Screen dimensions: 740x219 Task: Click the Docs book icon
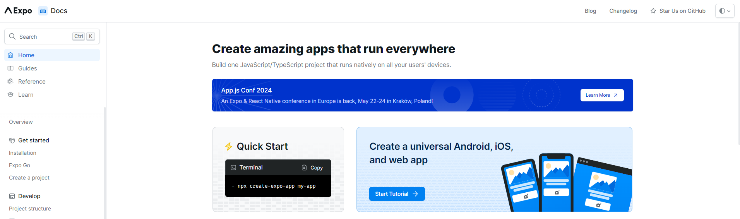[x=43, y=11]
